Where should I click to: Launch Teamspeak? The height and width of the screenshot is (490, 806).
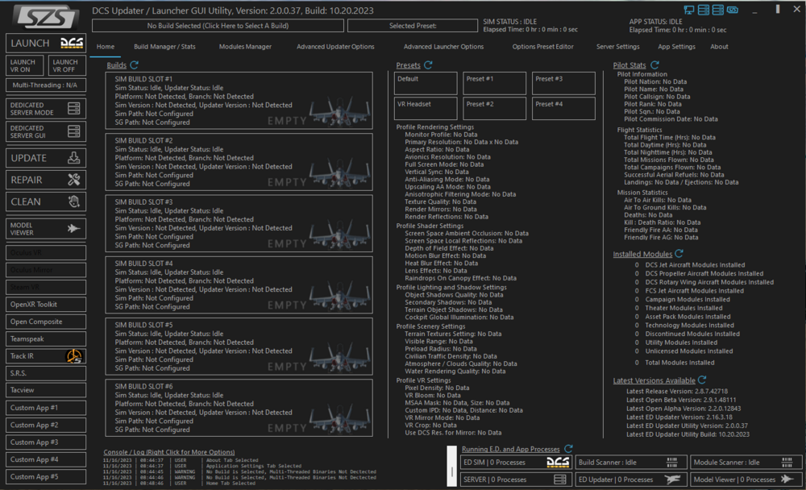46,338
